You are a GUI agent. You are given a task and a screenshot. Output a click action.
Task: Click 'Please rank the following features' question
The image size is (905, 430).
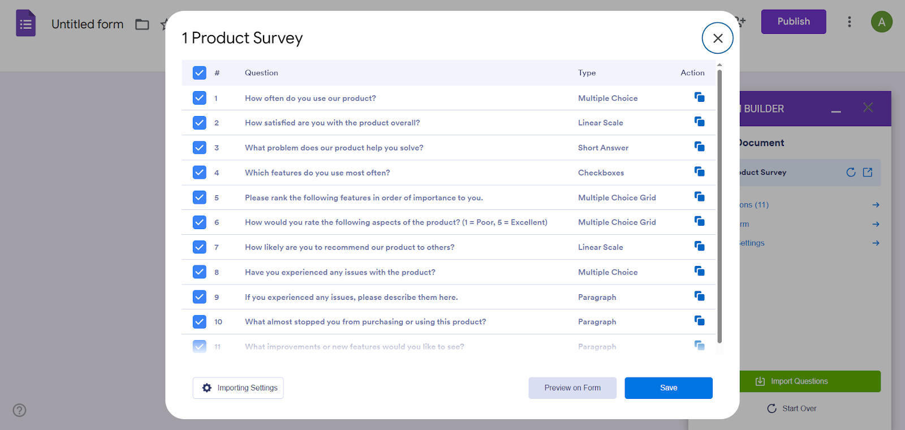pos(364,198)
